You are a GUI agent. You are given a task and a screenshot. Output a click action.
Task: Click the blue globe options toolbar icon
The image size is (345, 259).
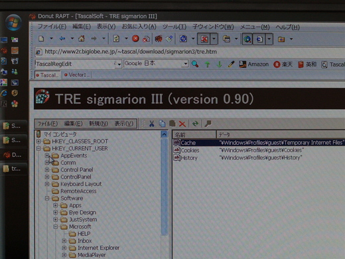tap(183, 39)
